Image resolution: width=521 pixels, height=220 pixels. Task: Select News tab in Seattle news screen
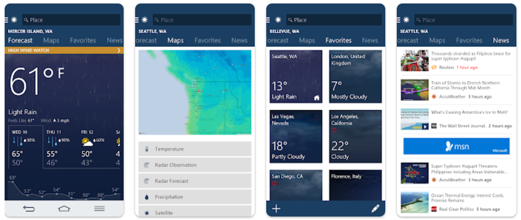(x=501, y=40)
